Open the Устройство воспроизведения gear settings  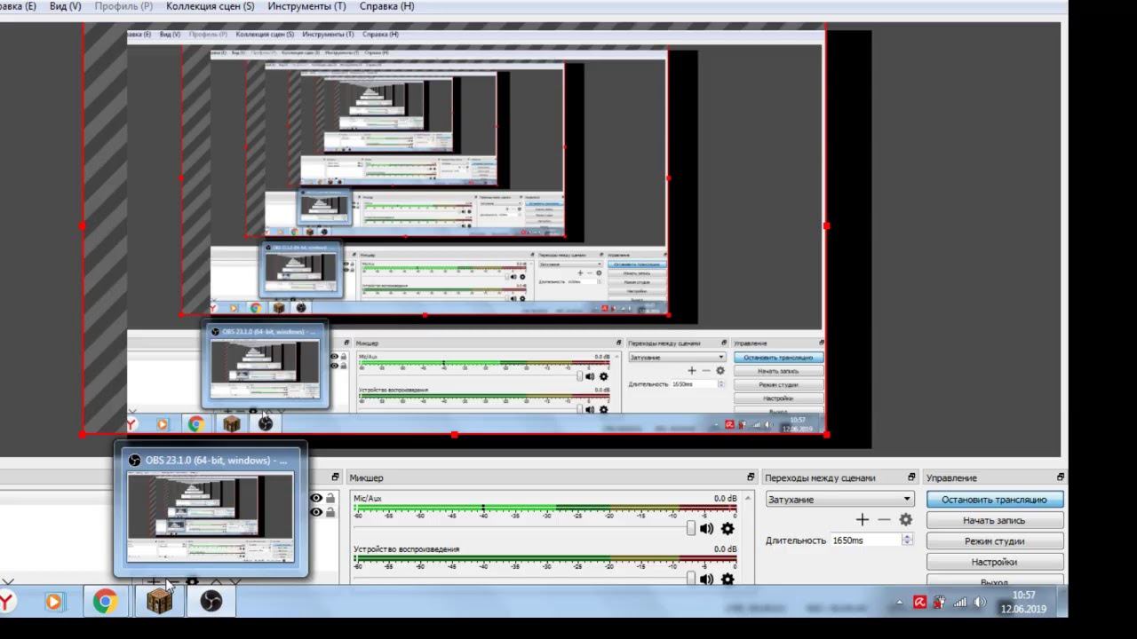coord(728,579)
